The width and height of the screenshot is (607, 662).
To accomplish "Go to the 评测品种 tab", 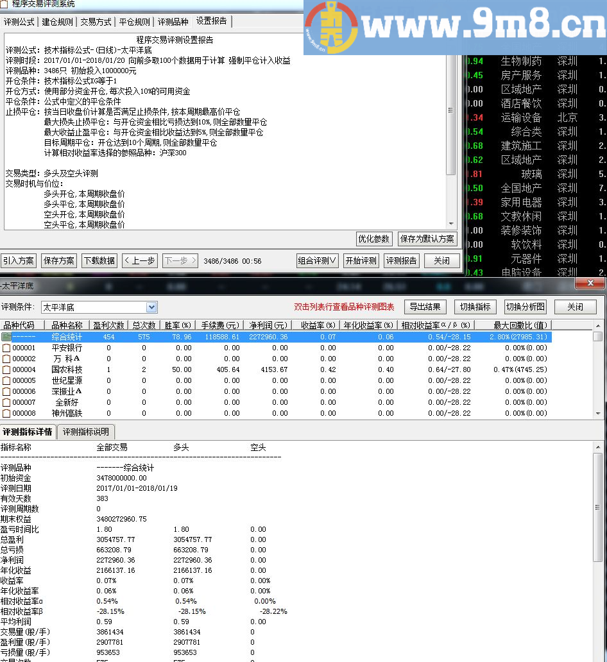I will coord(173,22).
